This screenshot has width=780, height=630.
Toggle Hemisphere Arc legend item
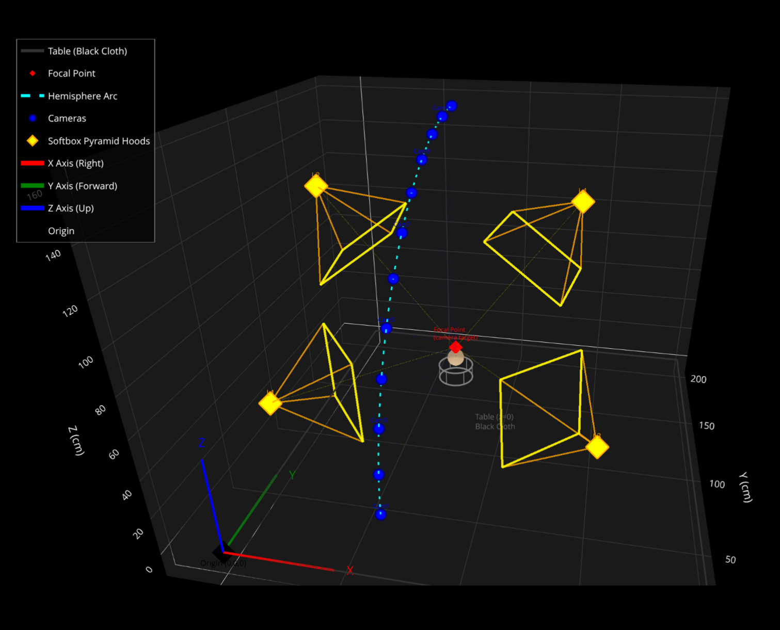pyautogui.click(x=86, y=96)
